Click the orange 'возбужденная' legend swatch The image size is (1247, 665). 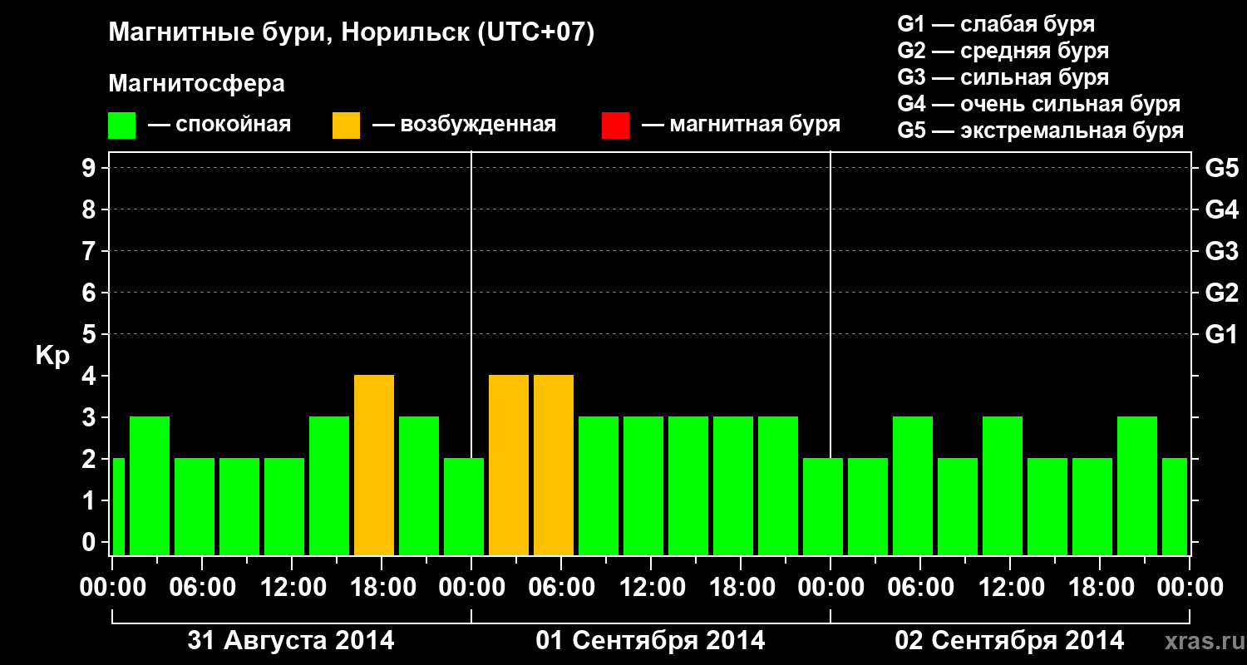point(347,126)
